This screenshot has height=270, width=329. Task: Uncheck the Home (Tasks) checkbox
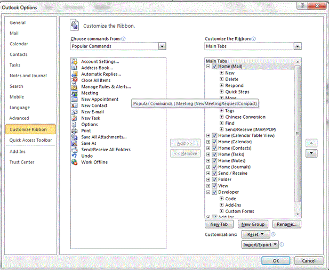214,154
